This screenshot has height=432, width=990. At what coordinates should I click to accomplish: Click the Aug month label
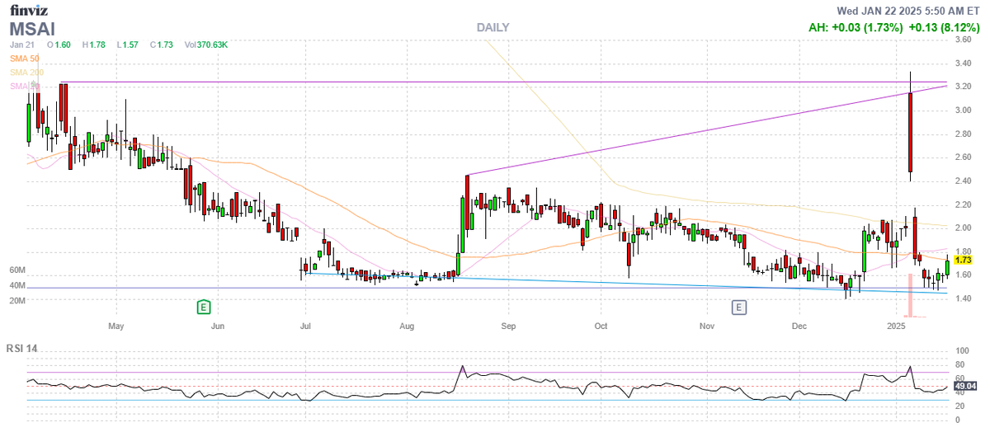pos(407,326)
